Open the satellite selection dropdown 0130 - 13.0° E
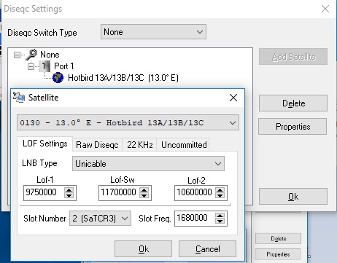Image resolution: width=337 pixels, height=263 pixels. (128, 122)
